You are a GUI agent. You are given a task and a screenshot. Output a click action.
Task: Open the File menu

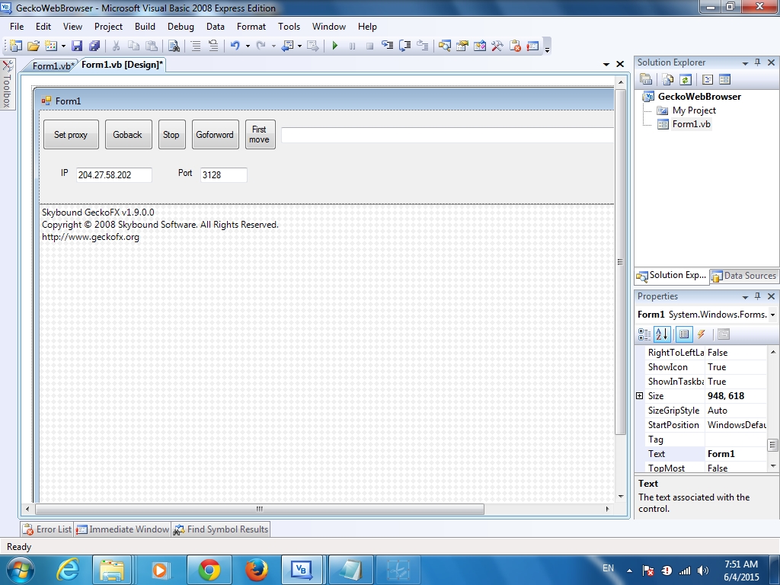(x=17, y=27)
